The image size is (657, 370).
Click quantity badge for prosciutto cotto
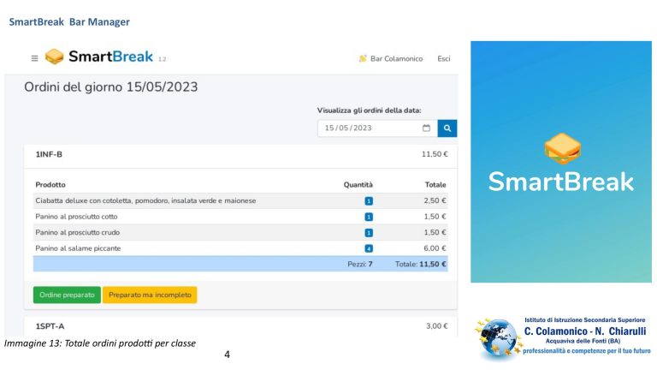pos(369,217)
